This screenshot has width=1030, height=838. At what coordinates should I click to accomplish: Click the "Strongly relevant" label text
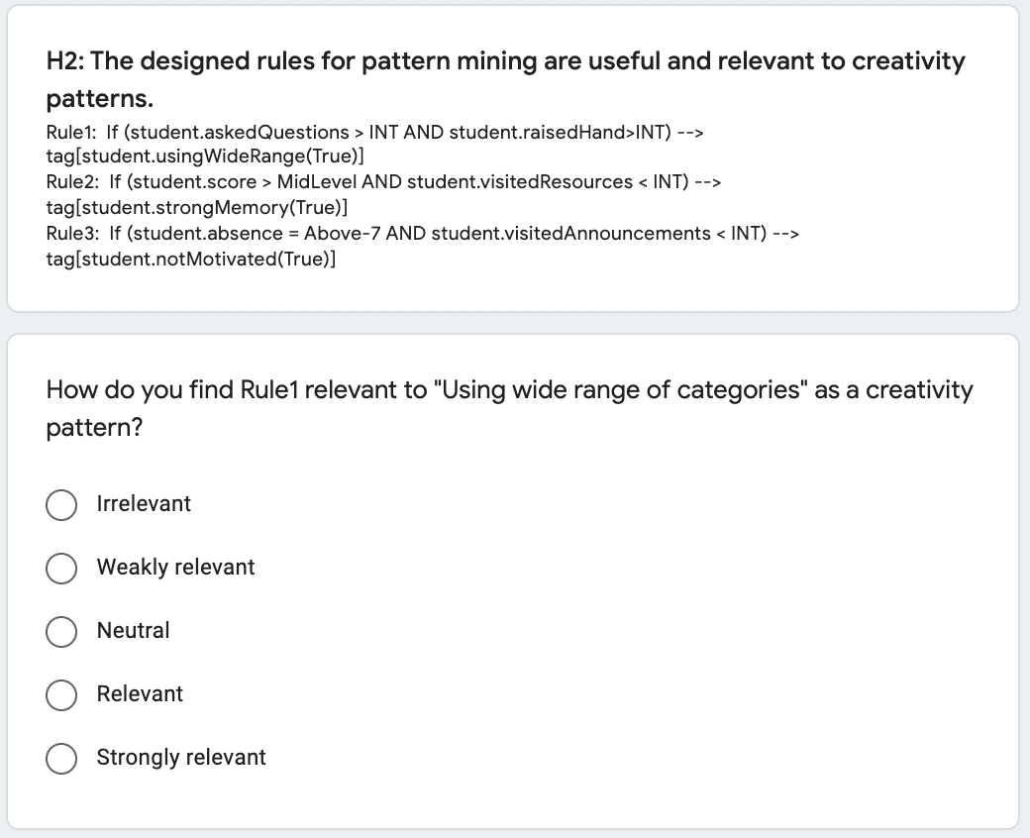pyautogui.click(x=180, y=757)
